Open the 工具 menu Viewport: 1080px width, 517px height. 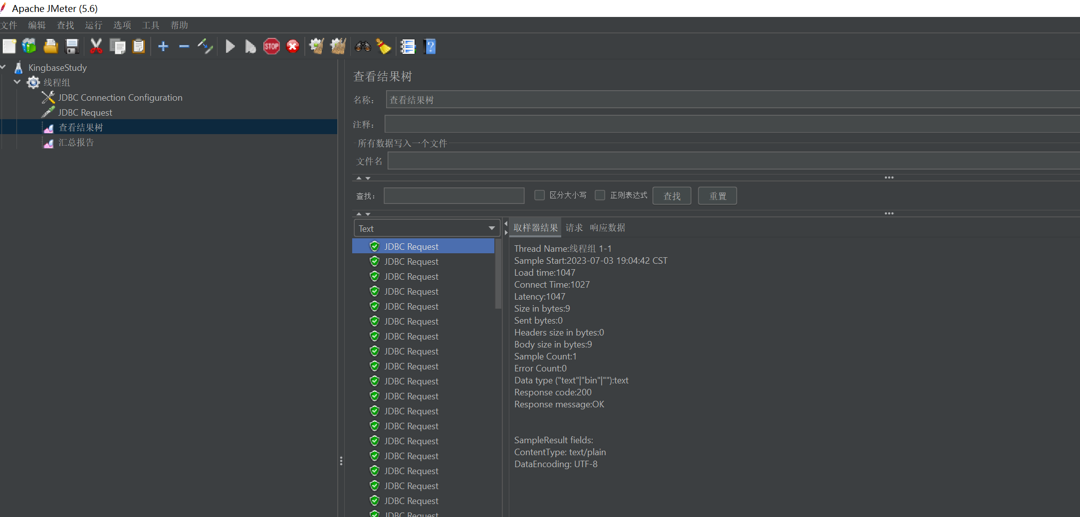coord(151,25)
